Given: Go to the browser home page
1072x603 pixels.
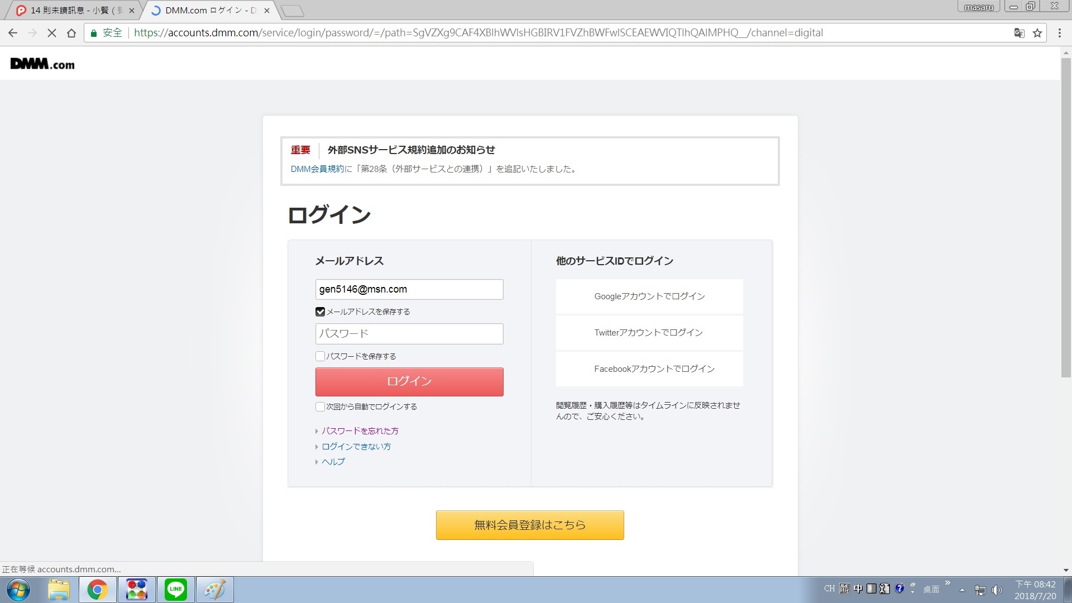Looking at the screenshot, I should coord(71,33).
